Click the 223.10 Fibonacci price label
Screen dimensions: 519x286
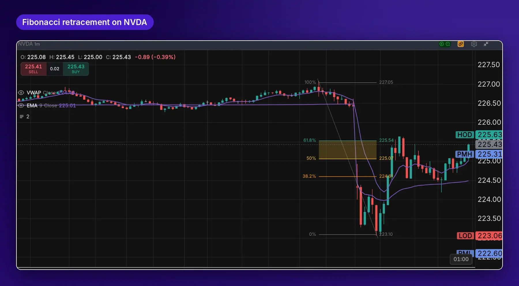pyautogui.click(x=386, y=234)
